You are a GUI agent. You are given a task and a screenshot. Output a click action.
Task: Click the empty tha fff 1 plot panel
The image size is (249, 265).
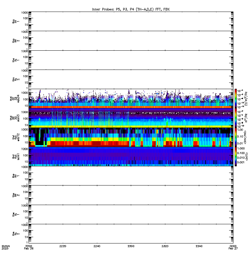pos(131,21)
